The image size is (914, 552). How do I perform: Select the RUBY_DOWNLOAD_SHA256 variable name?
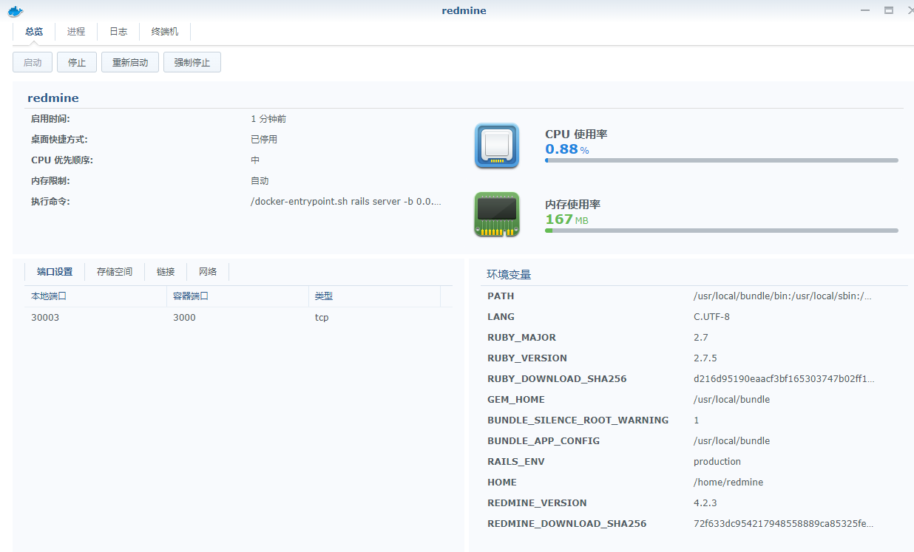[557, 379]
